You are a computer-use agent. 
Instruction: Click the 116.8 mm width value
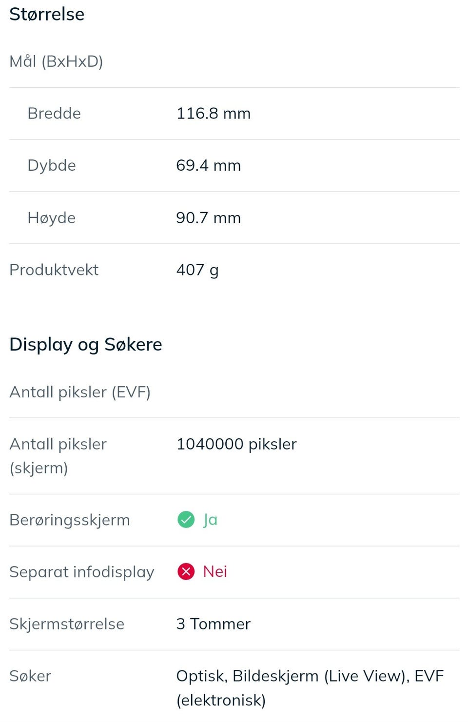pyautogui.click(x=213, y=113)
